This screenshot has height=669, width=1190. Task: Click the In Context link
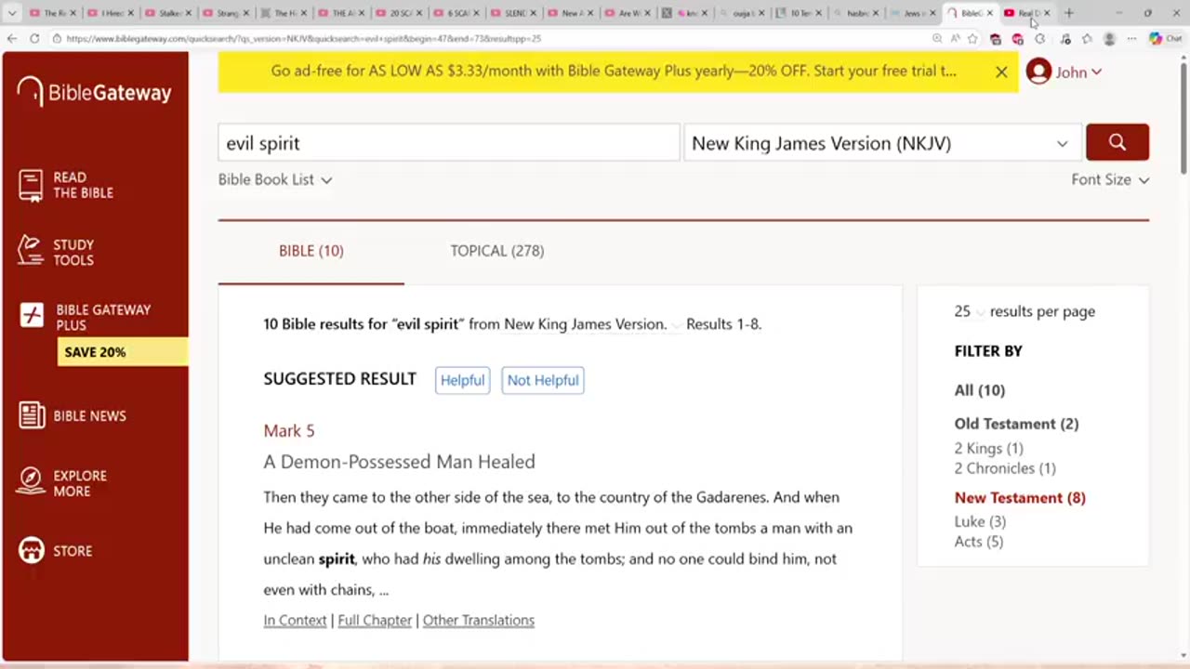(295, 620)
